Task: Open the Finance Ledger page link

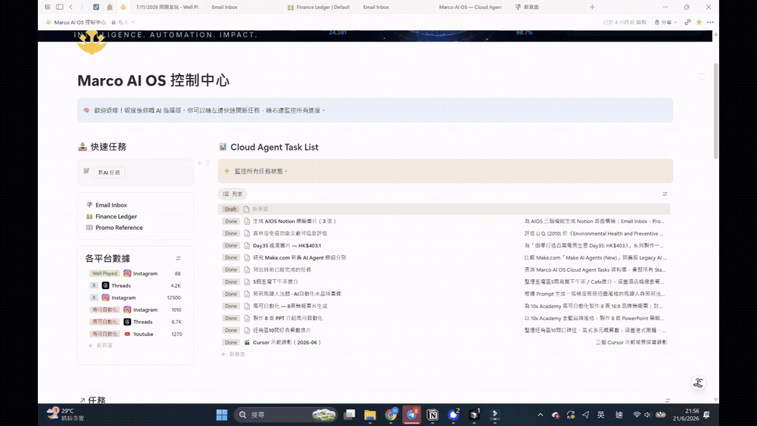Action: pos(116,216)
